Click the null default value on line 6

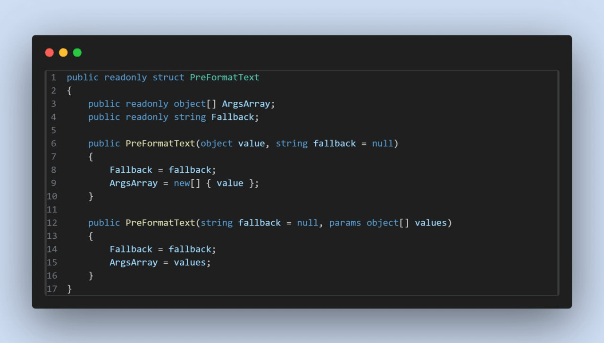(382, 143)
